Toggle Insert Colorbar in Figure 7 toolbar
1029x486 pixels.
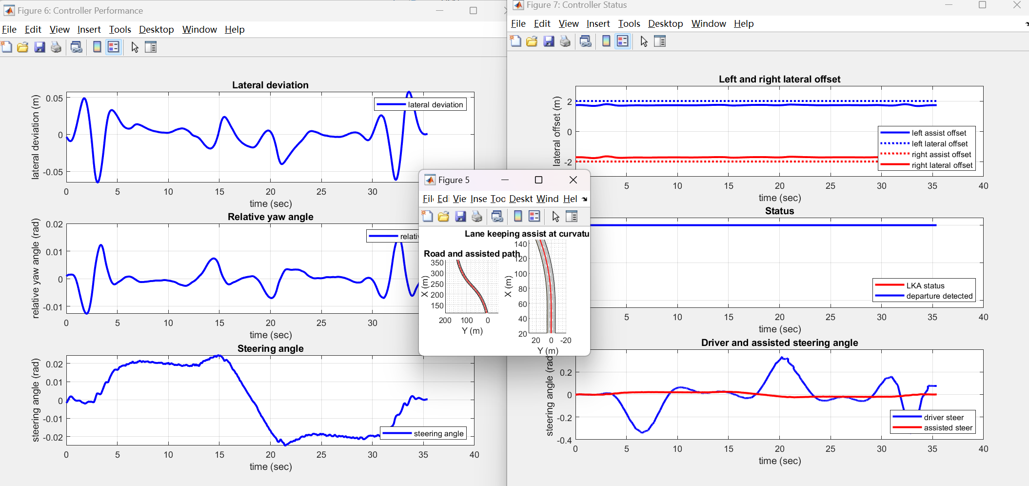[606, 41]
